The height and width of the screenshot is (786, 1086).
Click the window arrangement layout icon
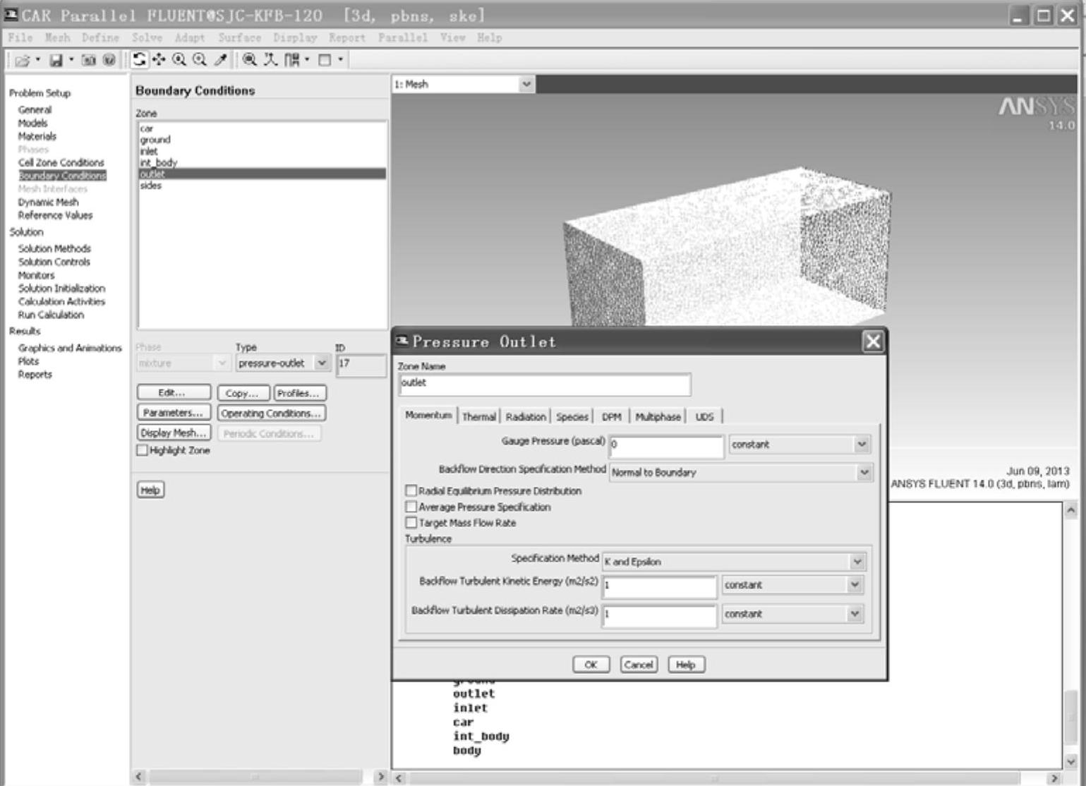[291, 60]
